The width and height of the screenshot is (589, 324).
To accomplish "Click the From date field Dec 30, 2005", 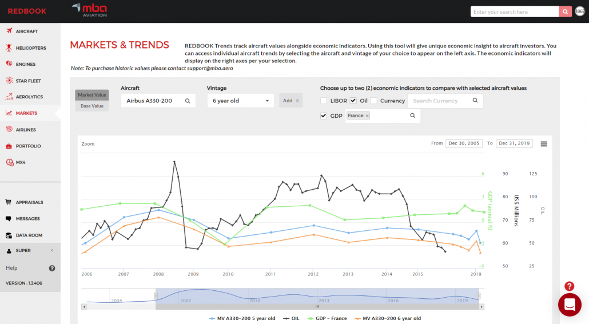I will click(x=464, y=143).
